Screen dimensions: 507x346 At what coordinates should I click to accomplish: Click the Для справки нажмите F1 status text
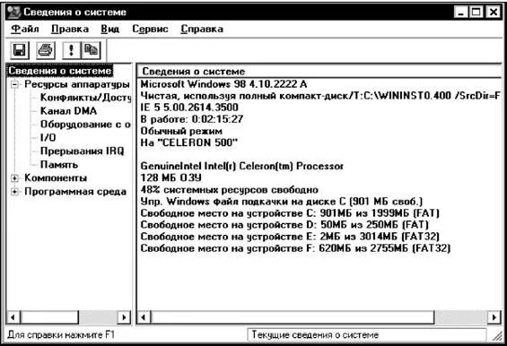coord(61,335)
